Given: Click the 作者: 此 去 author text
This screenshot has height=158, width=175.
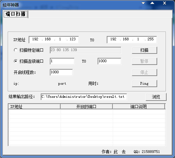Looking at the screenshot, I should (x=114, y=152).
